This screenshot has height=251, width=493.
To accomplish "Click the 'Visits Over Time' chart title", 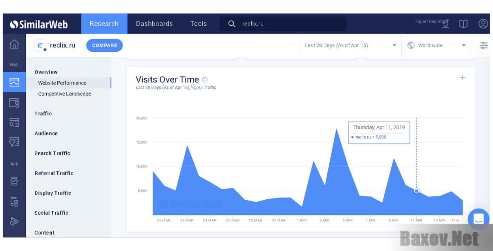I will [167, 80].
